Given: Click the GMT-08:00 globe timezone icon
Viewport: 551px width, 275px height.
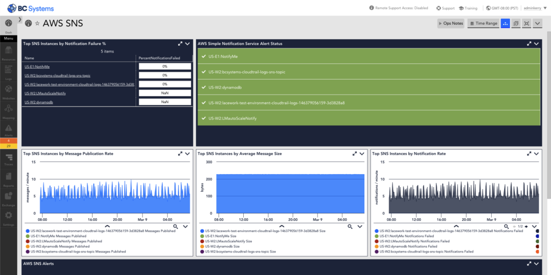Looking at the screenshot, I should 489,8.
